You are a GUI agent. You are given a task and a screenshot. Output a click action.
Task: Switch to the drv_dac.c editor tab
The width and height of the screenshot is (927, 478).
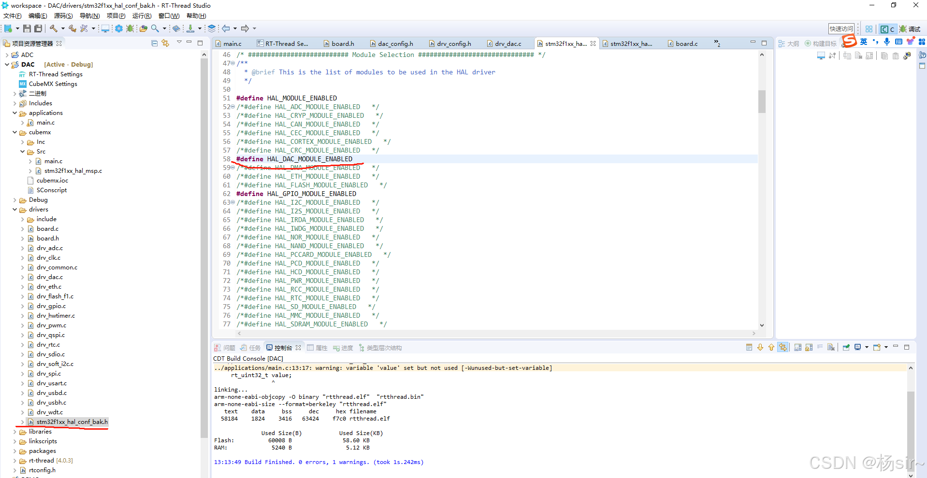click(508, 43)
